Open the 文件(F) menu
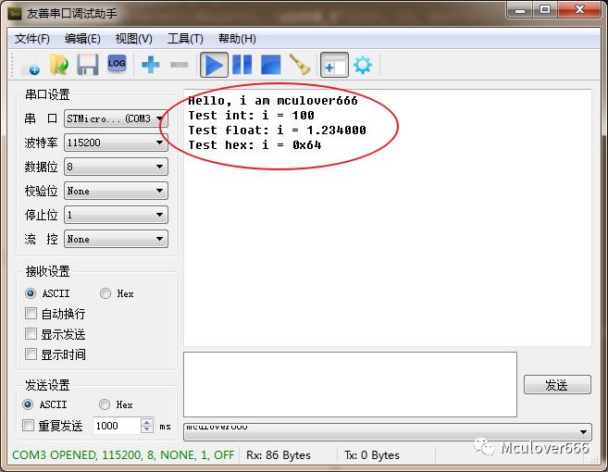 point(32,38)
